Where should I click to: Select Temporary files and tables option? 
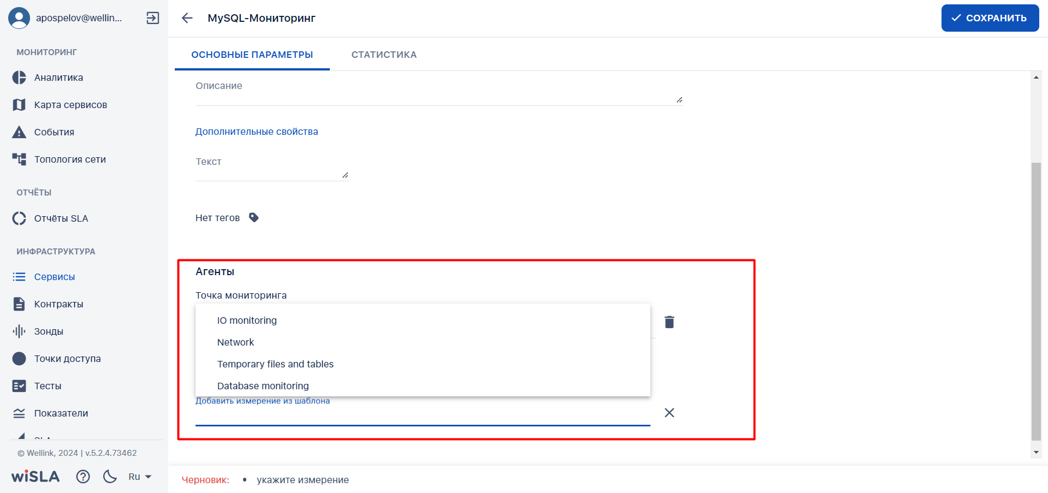[423, 364]
